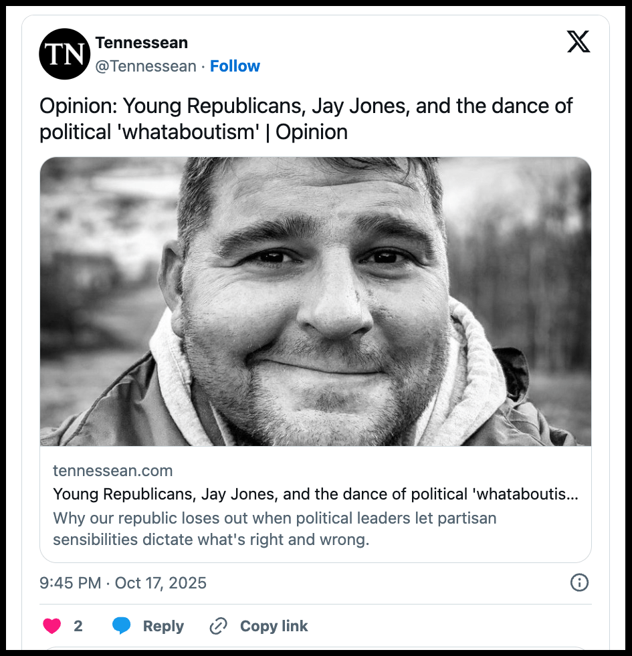This screenshot has width=632, height=656.
Task: Click the Copy link label text
Action: [274, 626]
